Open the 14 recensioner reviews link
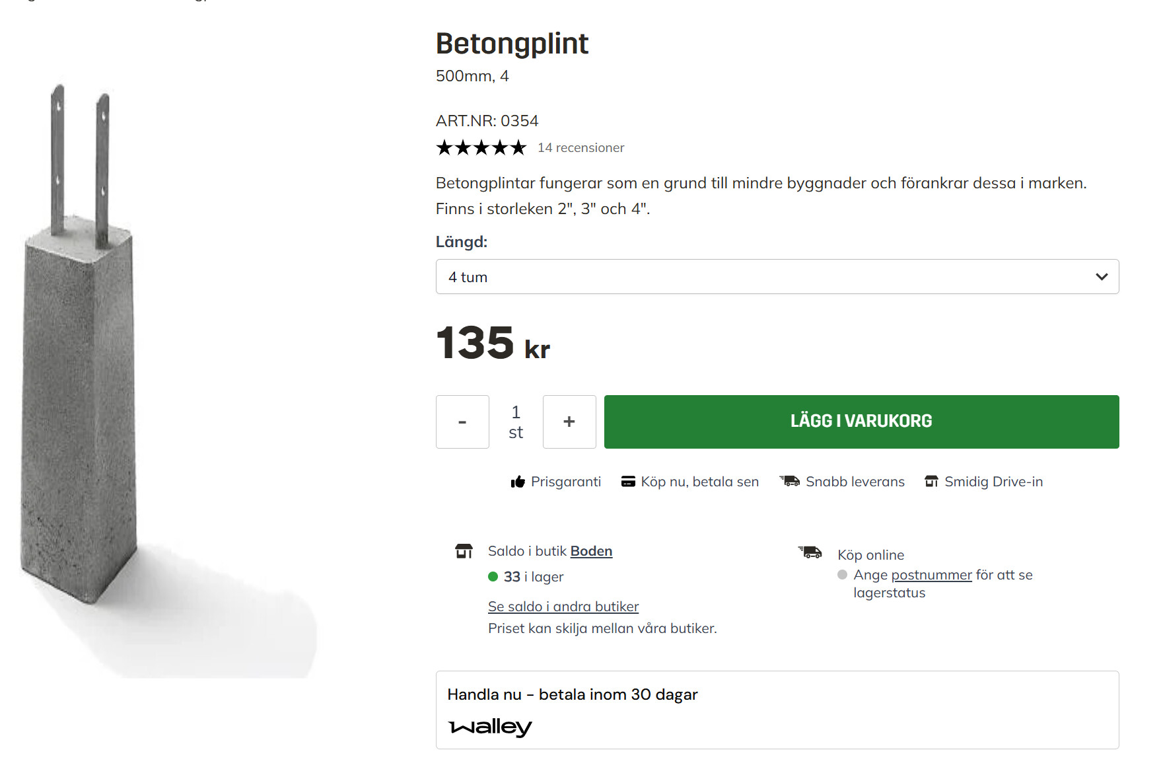Viewport: 1161px width, 783px height. 580,148
